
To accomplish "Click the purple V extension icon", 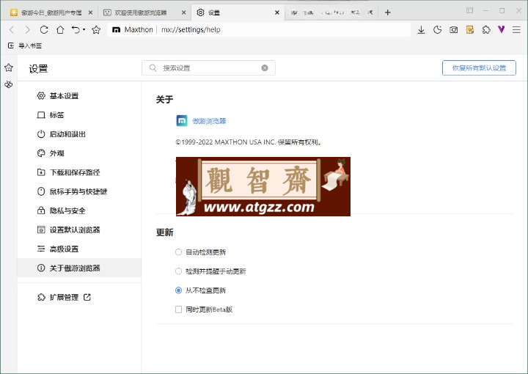I will tap(502, 29).
